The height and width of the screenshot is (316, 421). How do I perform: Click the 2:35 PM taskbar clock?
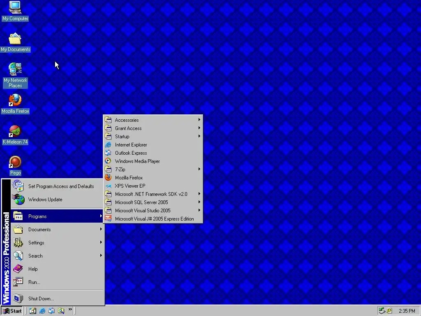pos(407,311)
